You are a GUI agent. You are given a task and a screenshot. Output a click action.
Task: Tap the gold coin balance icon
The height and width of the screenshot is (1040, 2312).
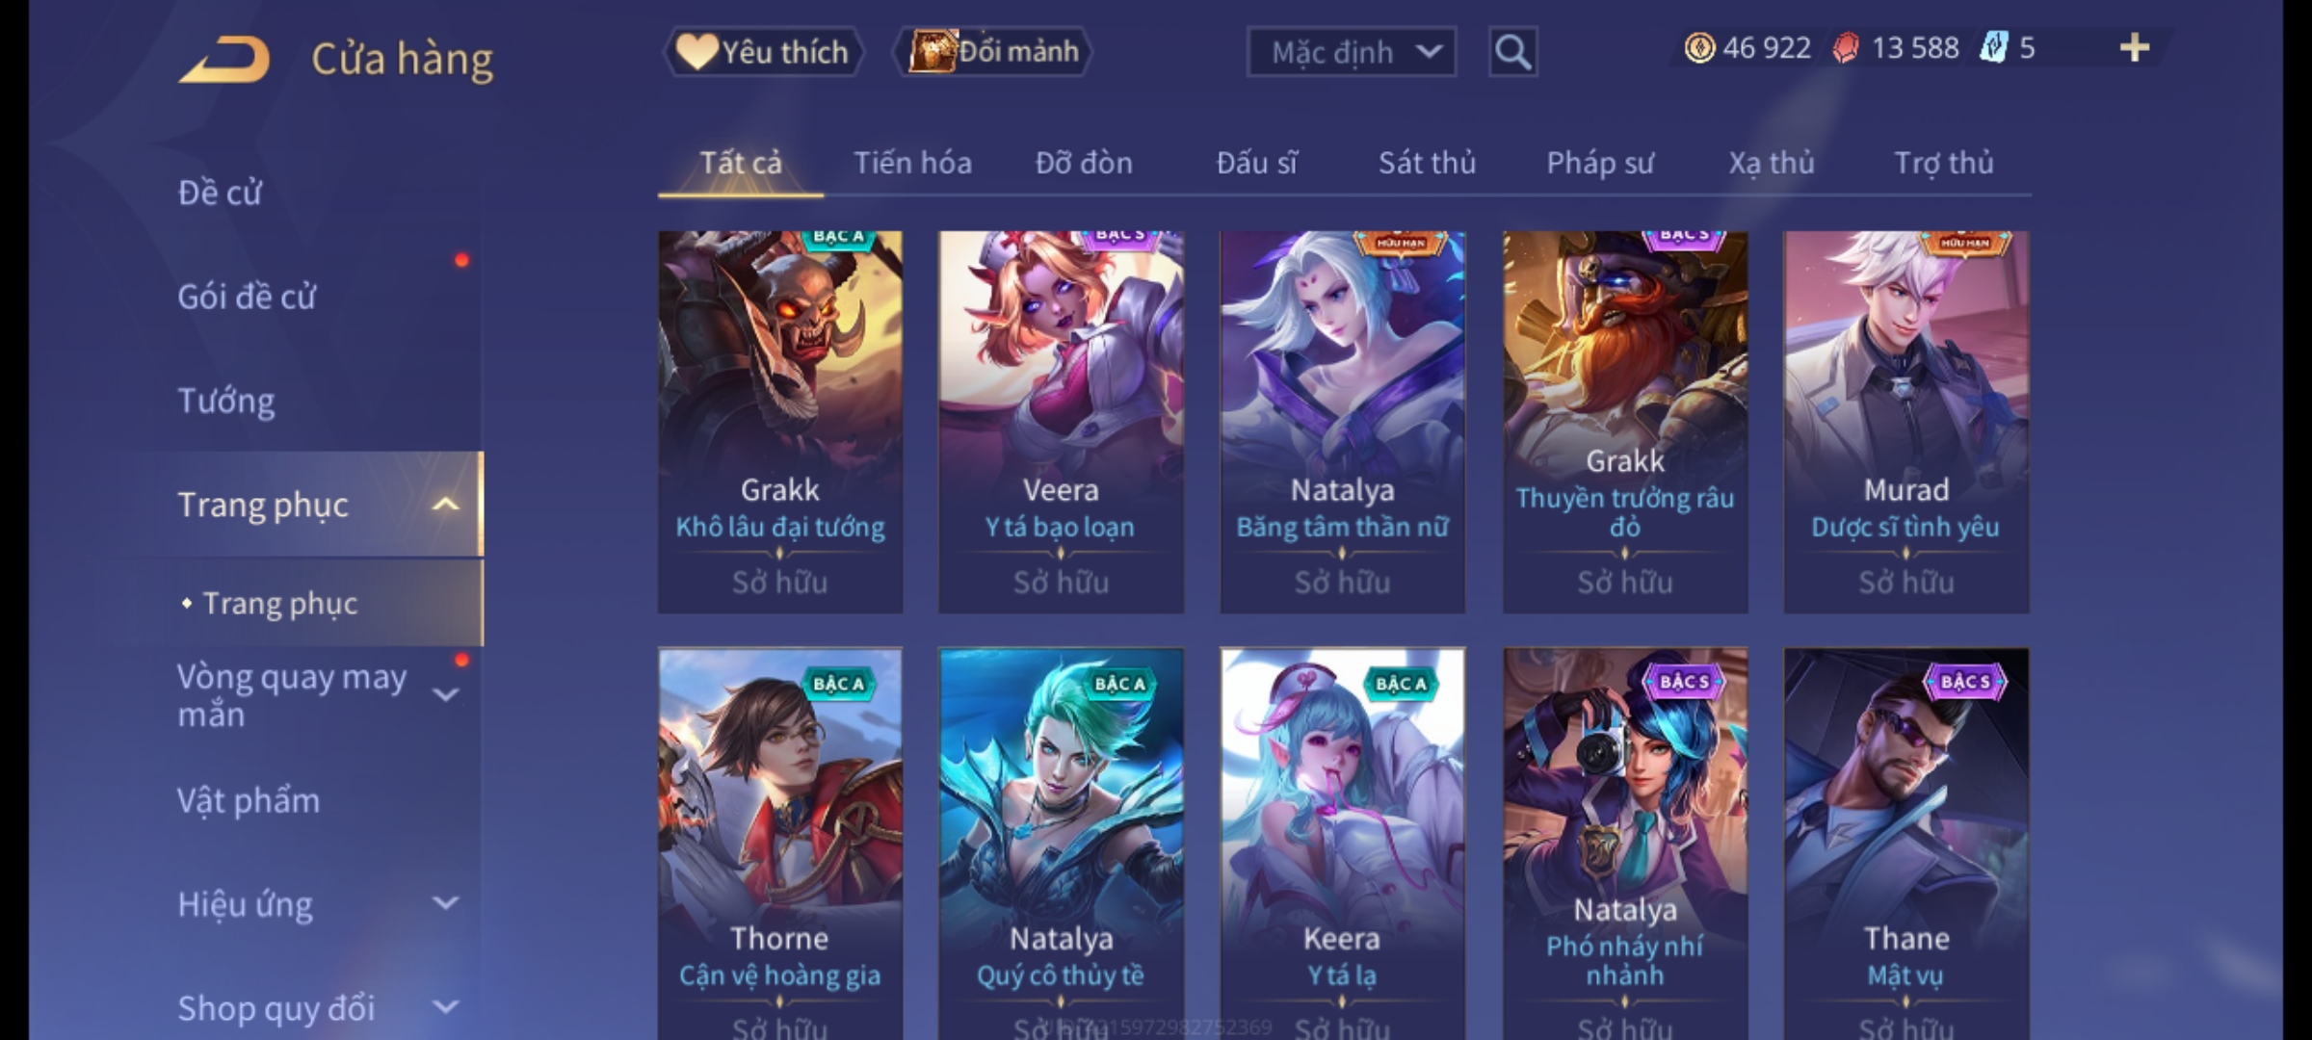[1699, 48]
